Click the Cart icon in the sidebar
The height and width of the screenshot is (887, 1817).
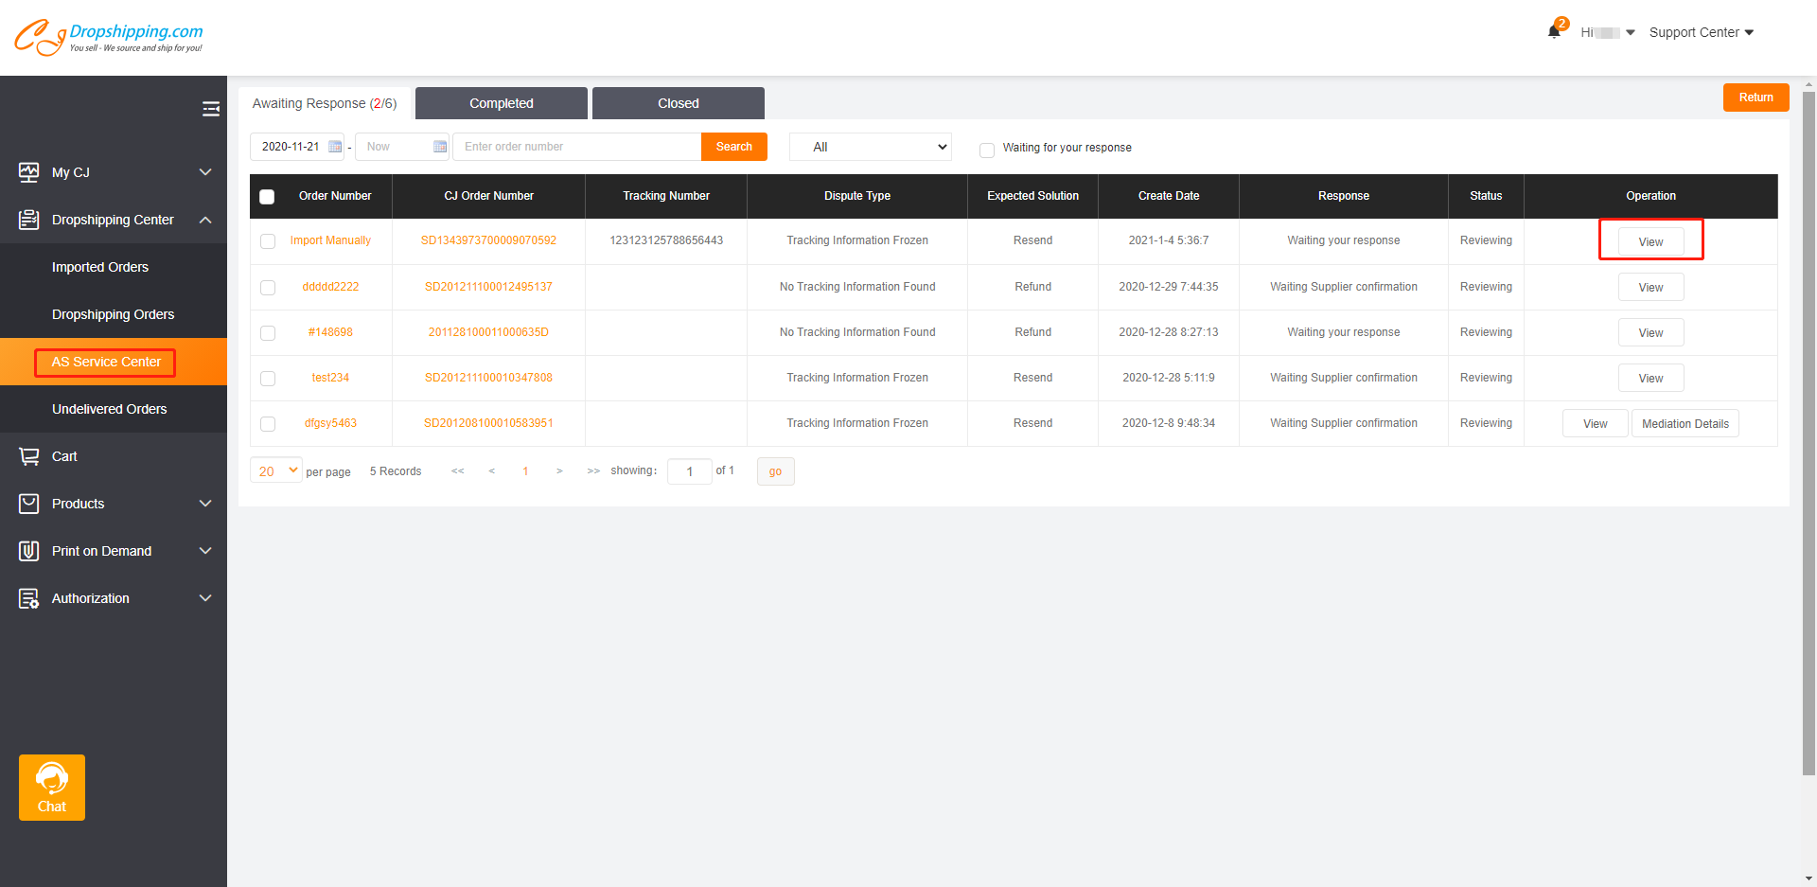click(29, 456)
